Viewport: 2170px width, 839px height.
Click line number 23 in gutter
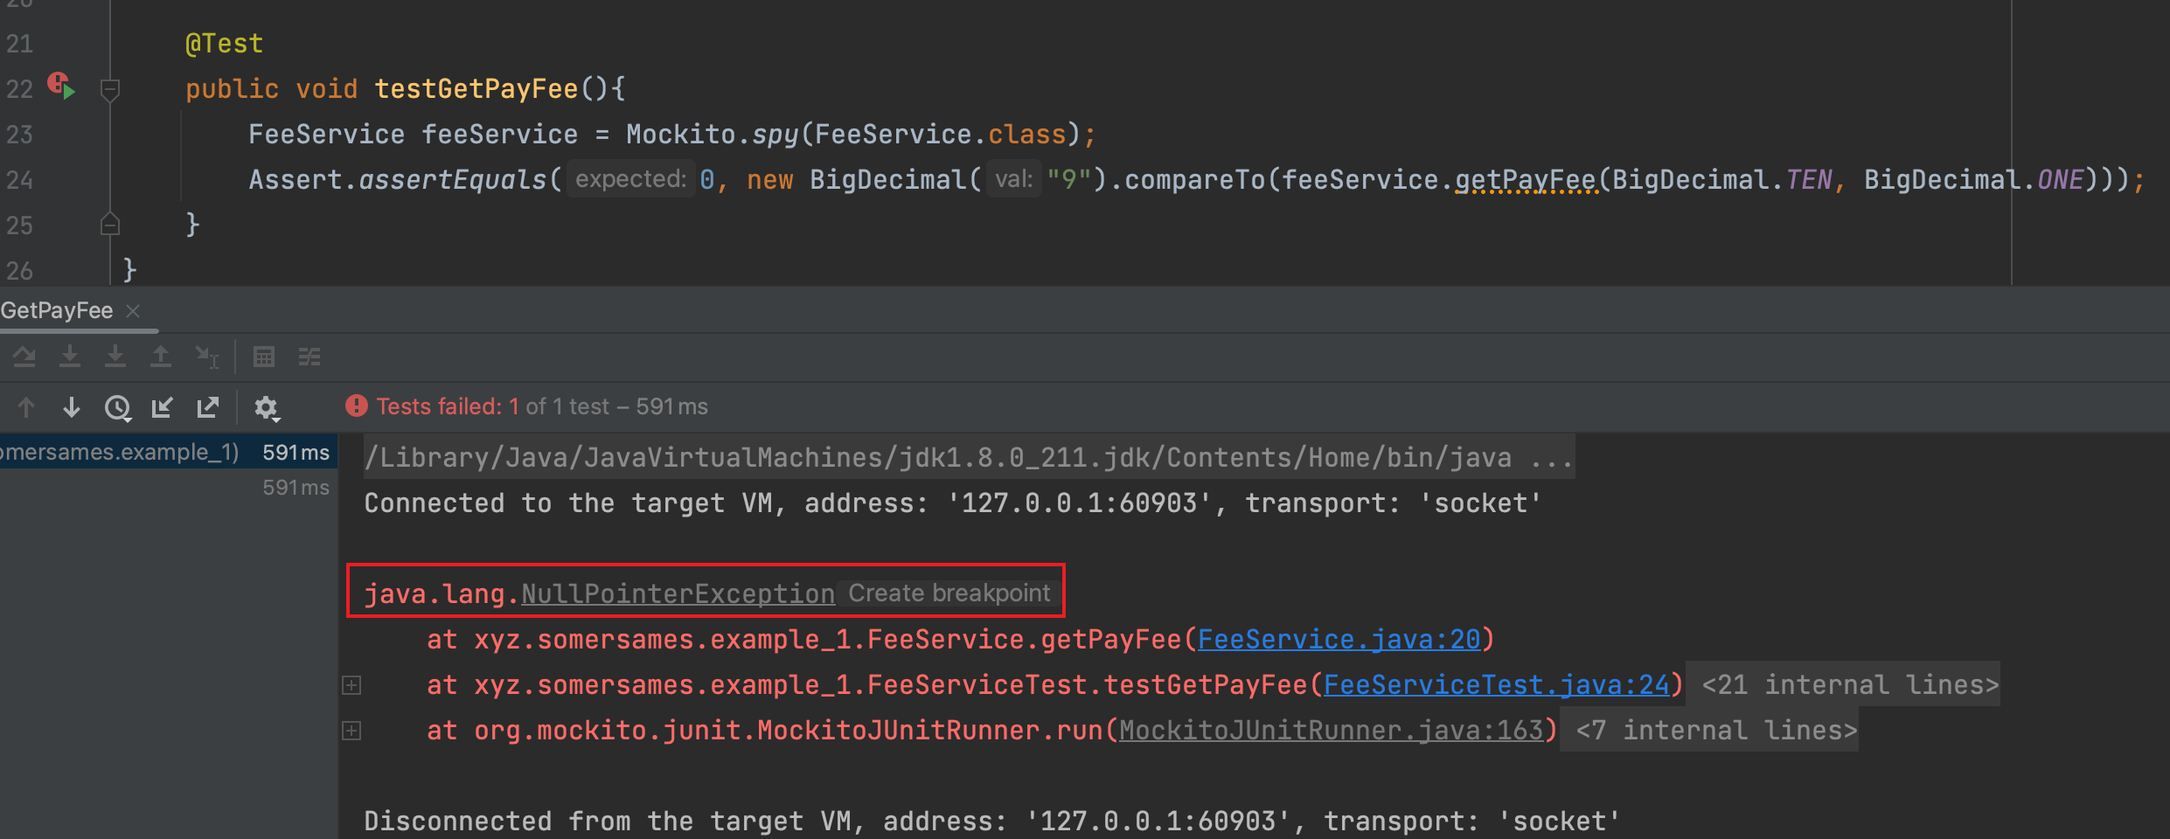[19, 135]
